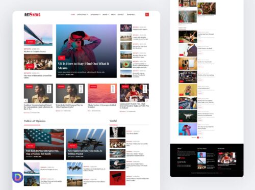Open camels desert thumbnail in right list
Viewport: 255px width, 190px height.
126,37
